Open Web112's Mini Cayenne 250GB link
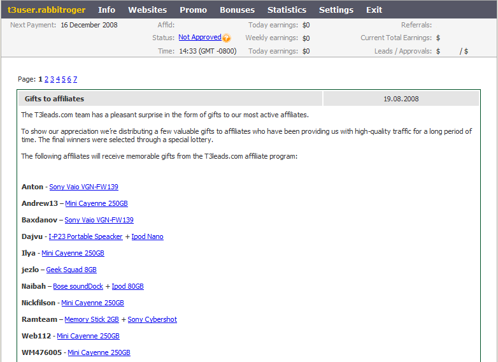This screenshot has width=498, height=362. click(x=88, y=336)
